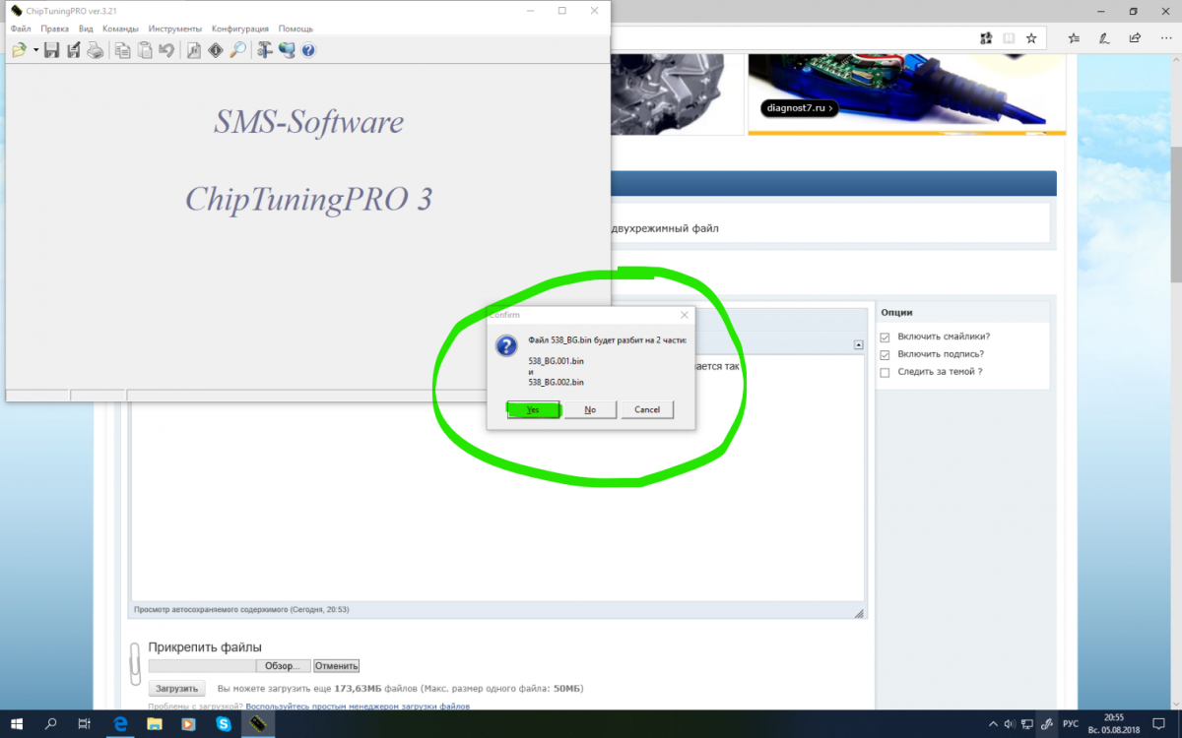Screen dimensions: 1182x738
Task: Click the Edge browser taskbar icon
Action: 120,724
